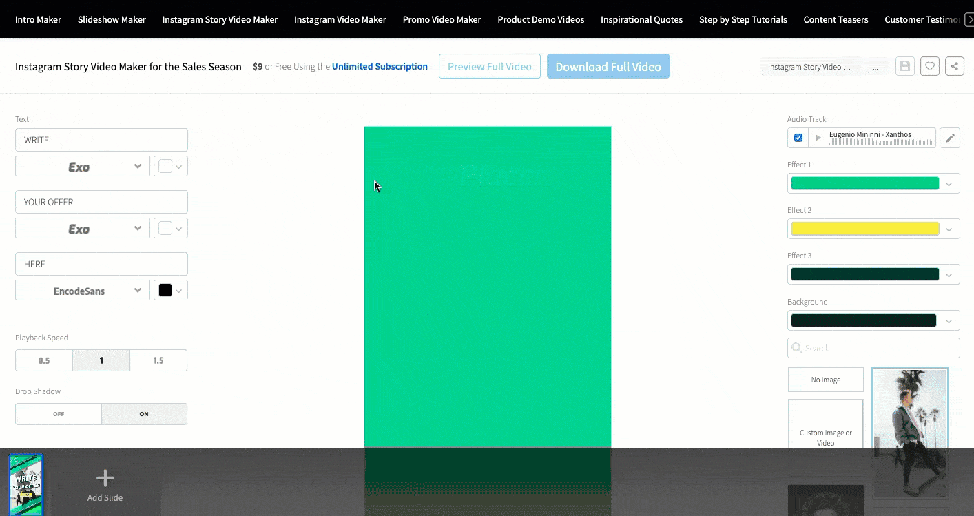Edit audio track with pencil icon

coord(950,138)
